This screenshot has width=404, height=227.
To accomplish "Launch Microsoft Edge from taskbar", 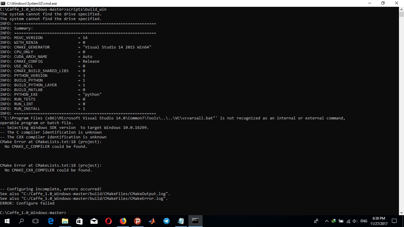I will point(51,221).
